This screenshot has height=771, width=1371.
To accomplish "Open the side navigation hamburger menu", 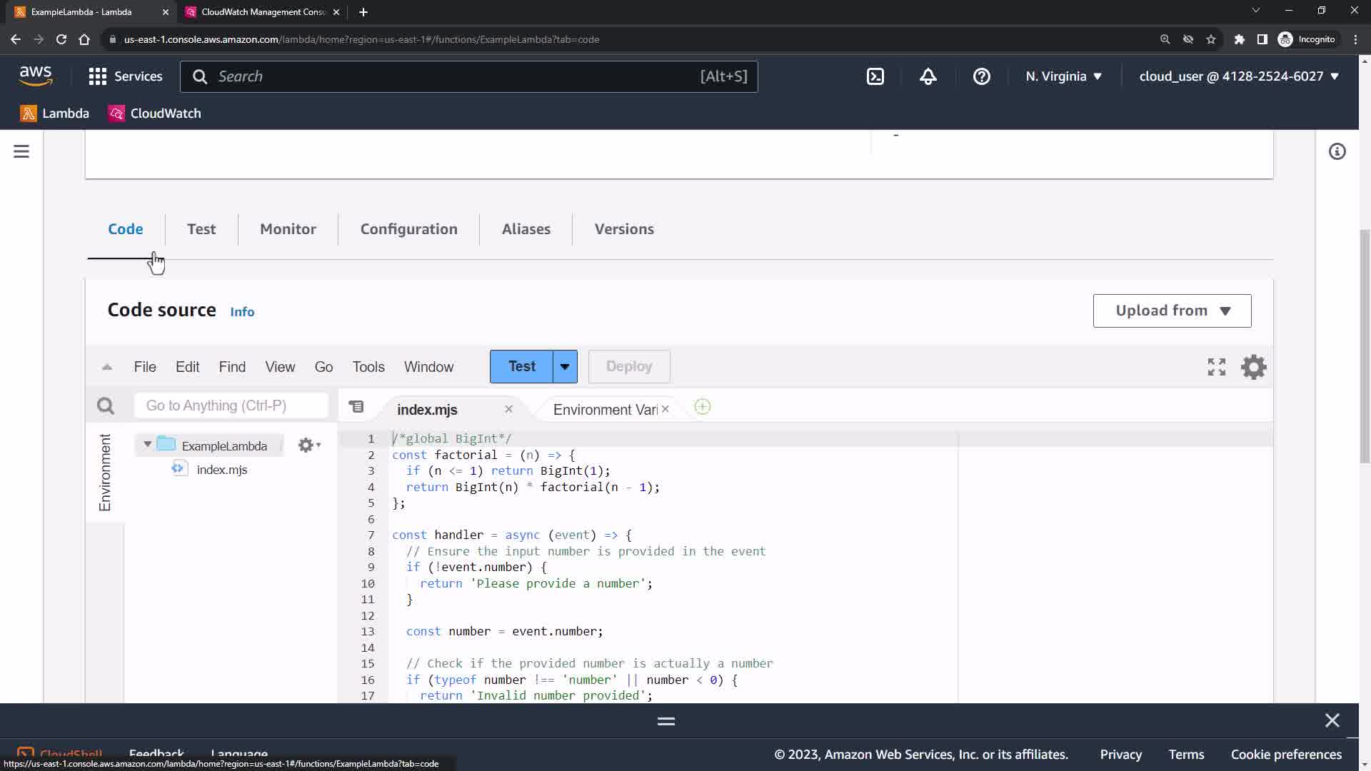I will (21, 151).
